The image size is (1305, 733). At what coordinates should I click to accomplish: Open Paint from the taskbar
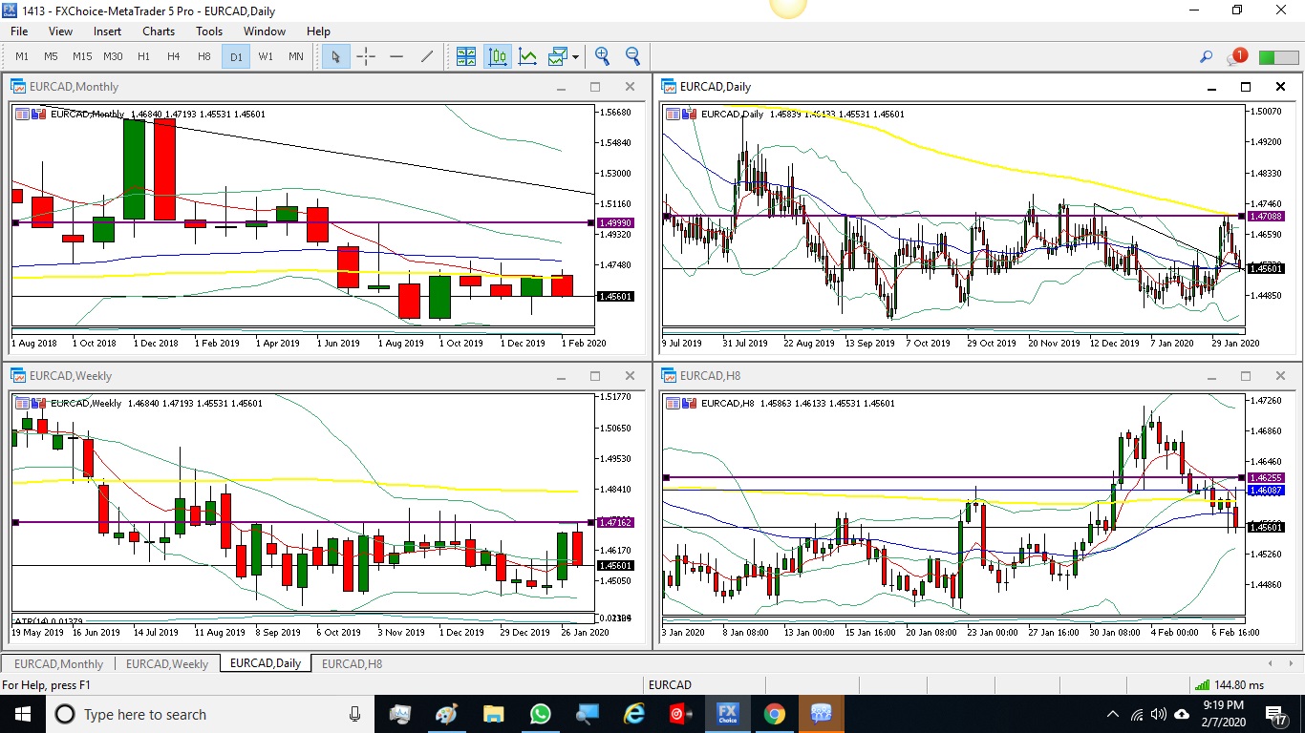[447, 714]
